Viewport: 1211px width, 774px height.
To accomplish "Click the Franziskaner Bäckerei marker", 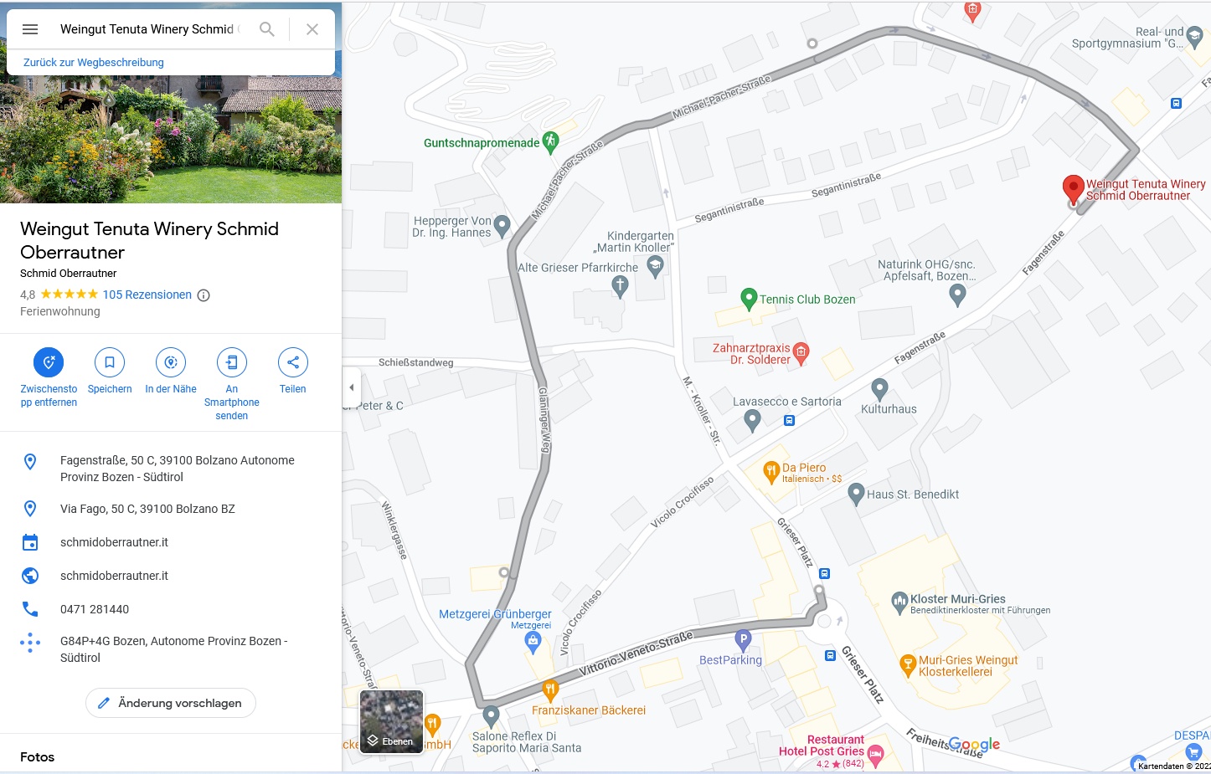I will pos(550,690).
